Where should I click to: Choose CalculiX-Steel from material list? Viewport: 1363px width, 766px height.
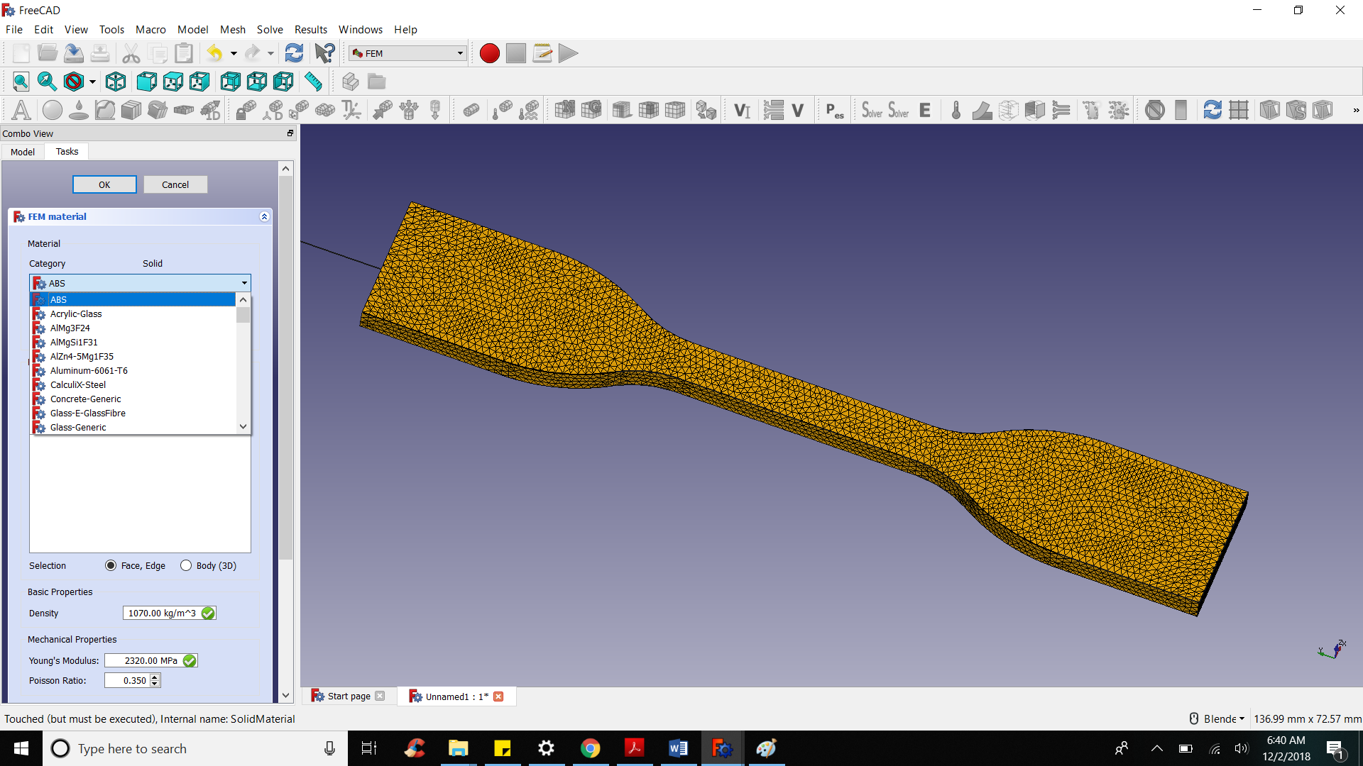(78, 384)
